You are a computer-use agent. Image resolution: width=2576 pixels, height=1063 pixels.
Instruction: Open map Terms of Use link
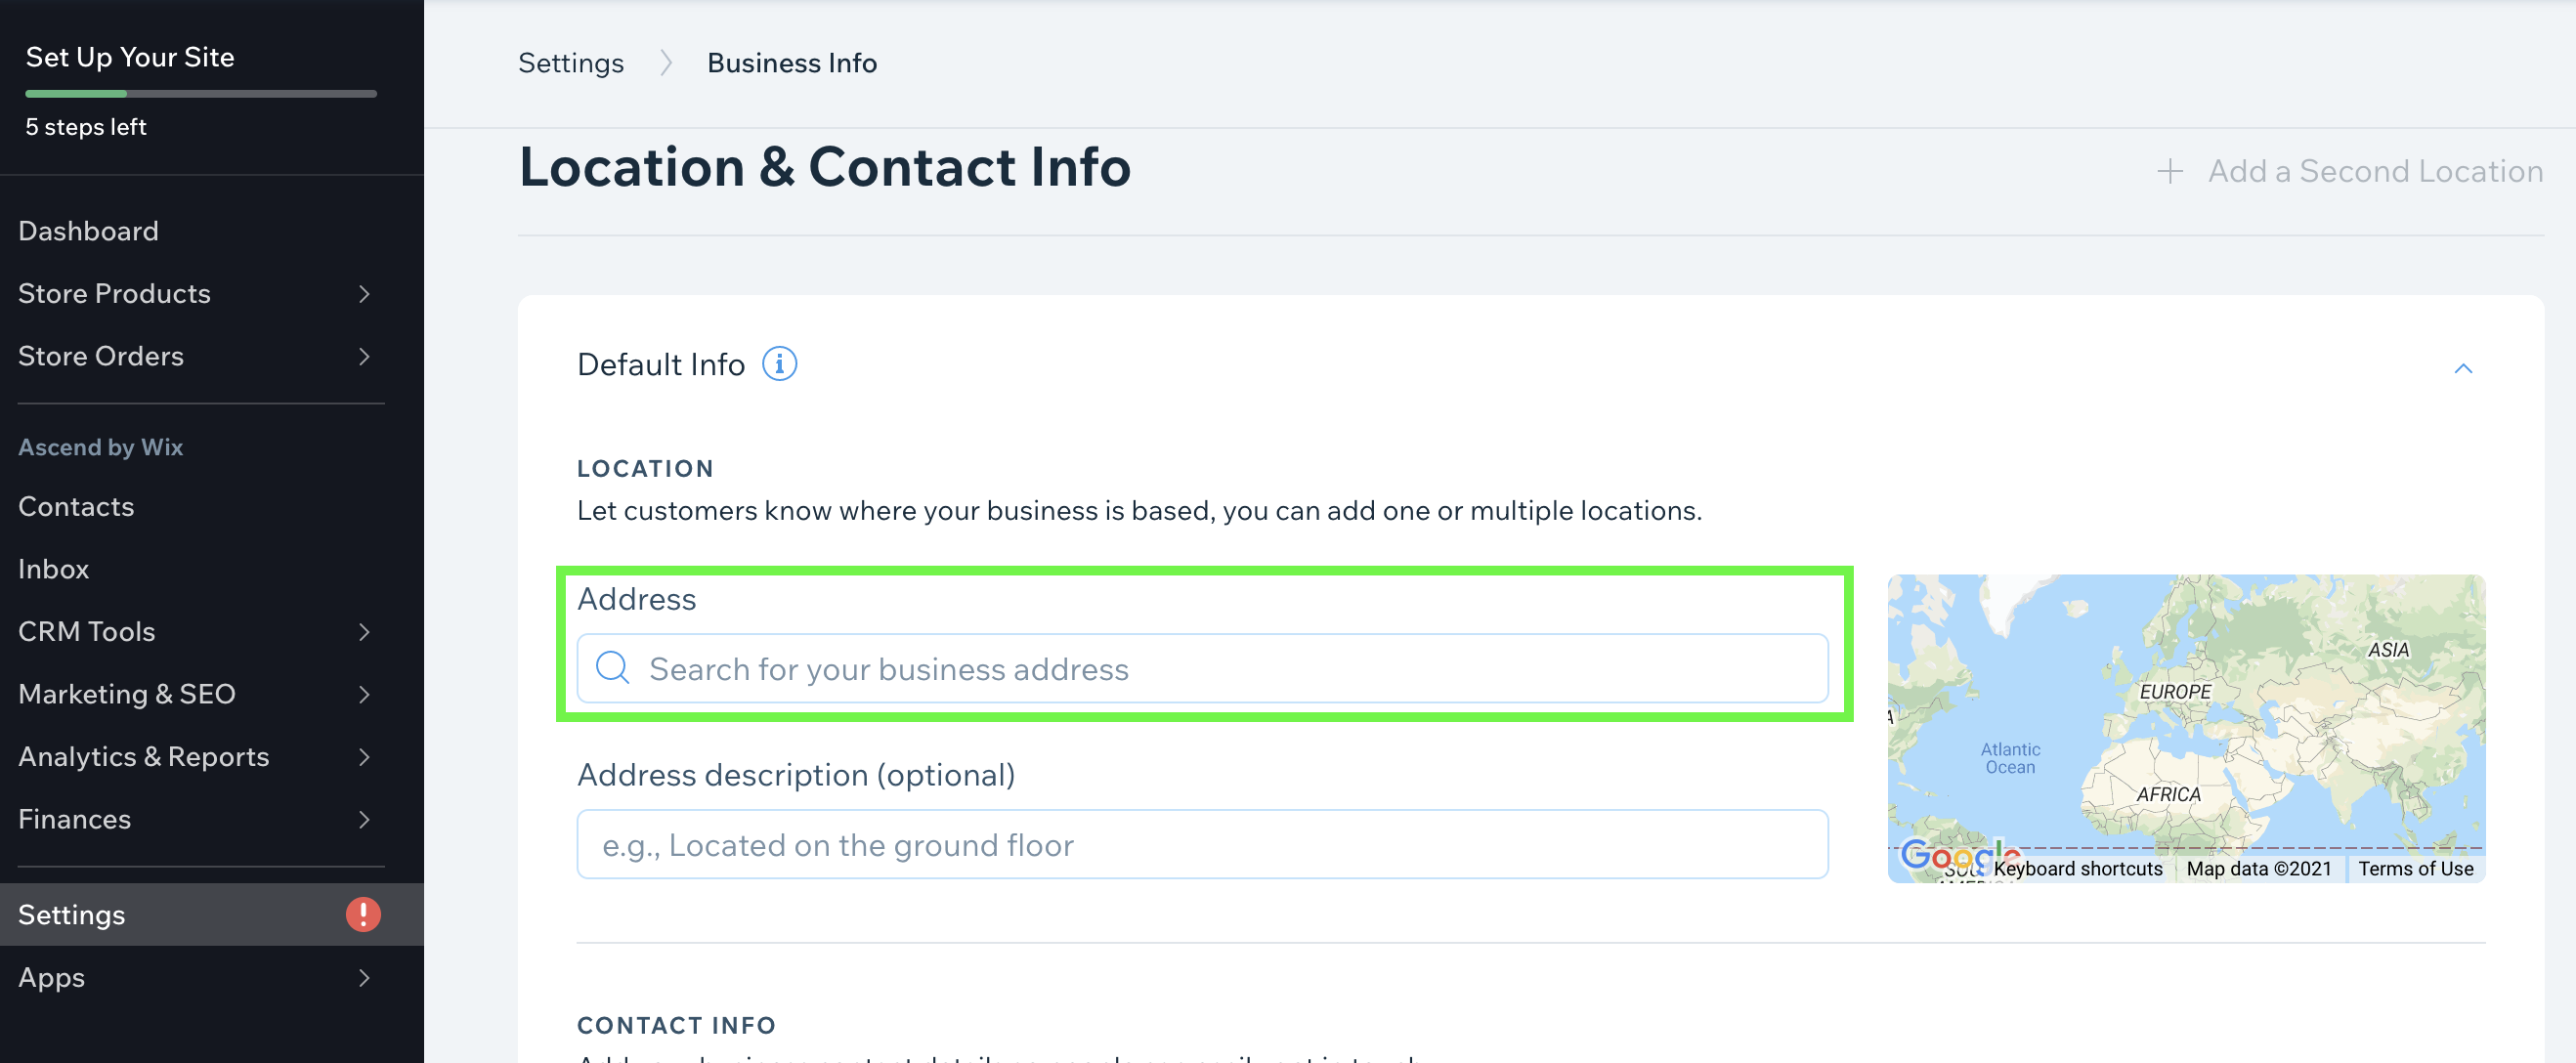(x=2415, y=869)
